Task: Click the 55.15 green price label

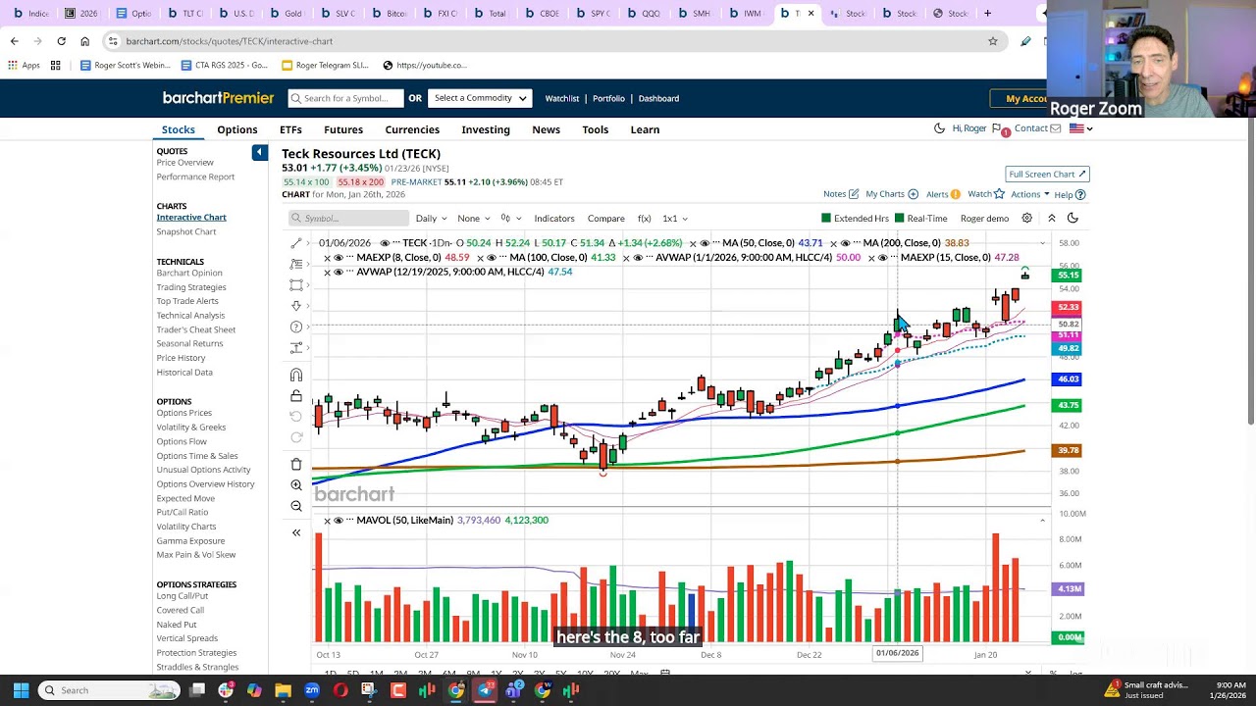Action: [x=1068, y=276]
